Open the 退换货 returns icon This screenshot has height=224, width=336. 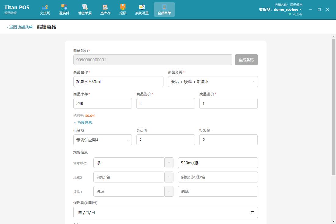(64, 10)
